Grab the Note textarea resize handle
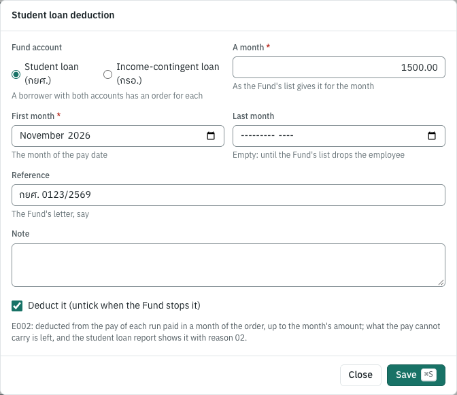The image size is (457, 395). pyautogui.click(x=441, y=283)
